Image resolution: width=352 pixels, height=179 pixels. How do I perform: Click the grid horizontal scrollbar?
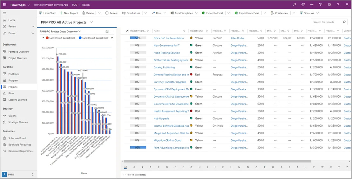(217, 161)
